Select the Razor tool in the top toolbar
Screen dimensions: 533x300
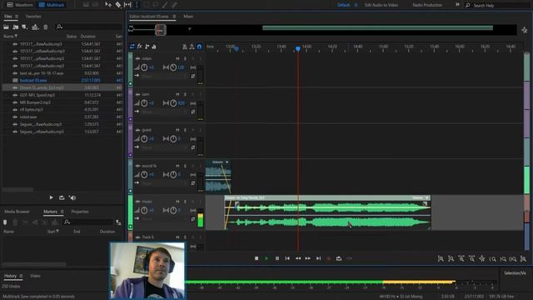pyautogui.click(x=118, y=5)
